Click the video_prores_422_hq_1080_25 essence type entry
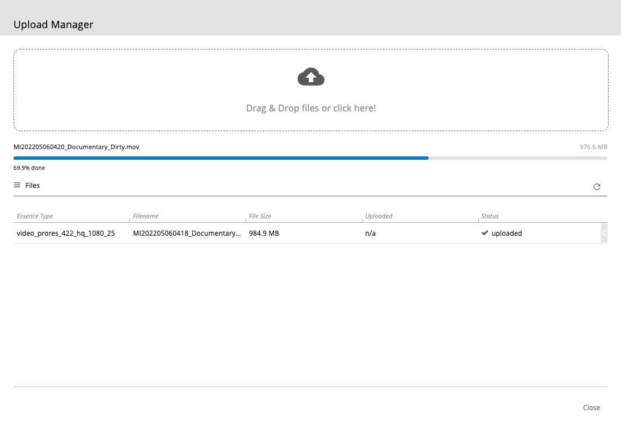Image resolution: width=621 pixels, height=427 pixels. [66, 233]
